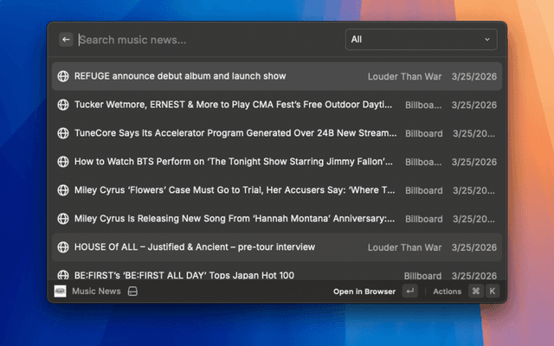Screen dimensions: 554x346
Task: Select Miley Cyrus 'Flowers' Case article
Action: [x=234, y=190]
